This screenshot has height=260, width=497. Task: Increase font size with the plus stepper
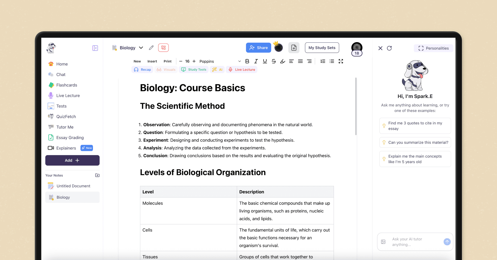tap(194, 61)
